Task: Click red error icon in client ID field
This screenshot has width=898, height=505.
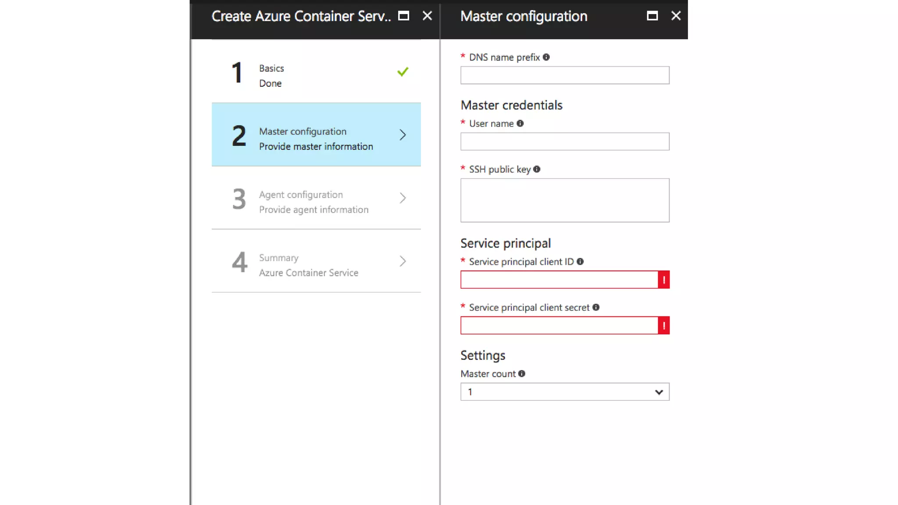Action: click(x=664, y=280)
